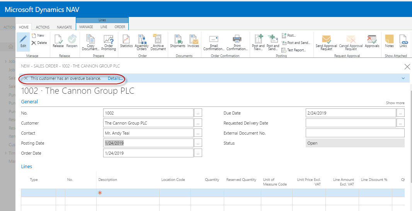Image resolution: width=412 pixels, height=211 pixels.
Task: Open Order Promising
Action: point(109,43)
